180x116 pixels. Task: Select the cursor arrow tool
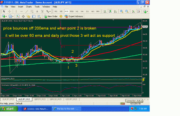click(4, 11)
